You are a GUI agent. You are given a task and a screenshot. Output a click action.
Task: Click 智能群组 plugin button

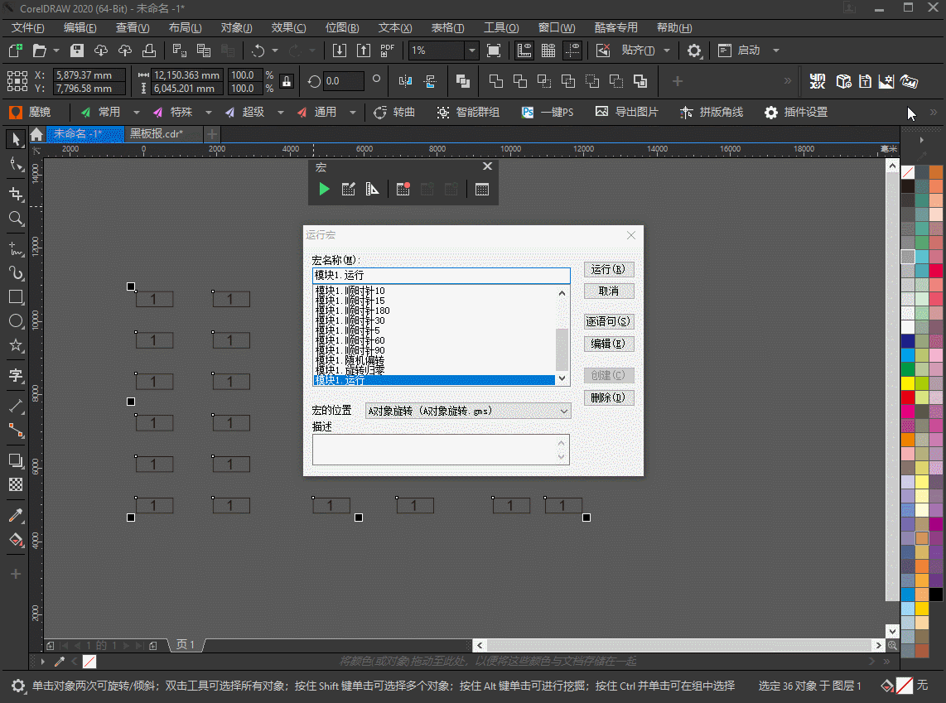tap(468, 112)
